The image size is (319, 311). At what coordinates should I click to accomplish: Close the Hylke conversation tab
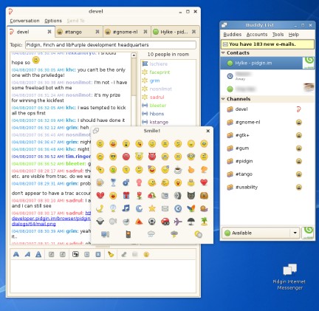pos(193,32)
